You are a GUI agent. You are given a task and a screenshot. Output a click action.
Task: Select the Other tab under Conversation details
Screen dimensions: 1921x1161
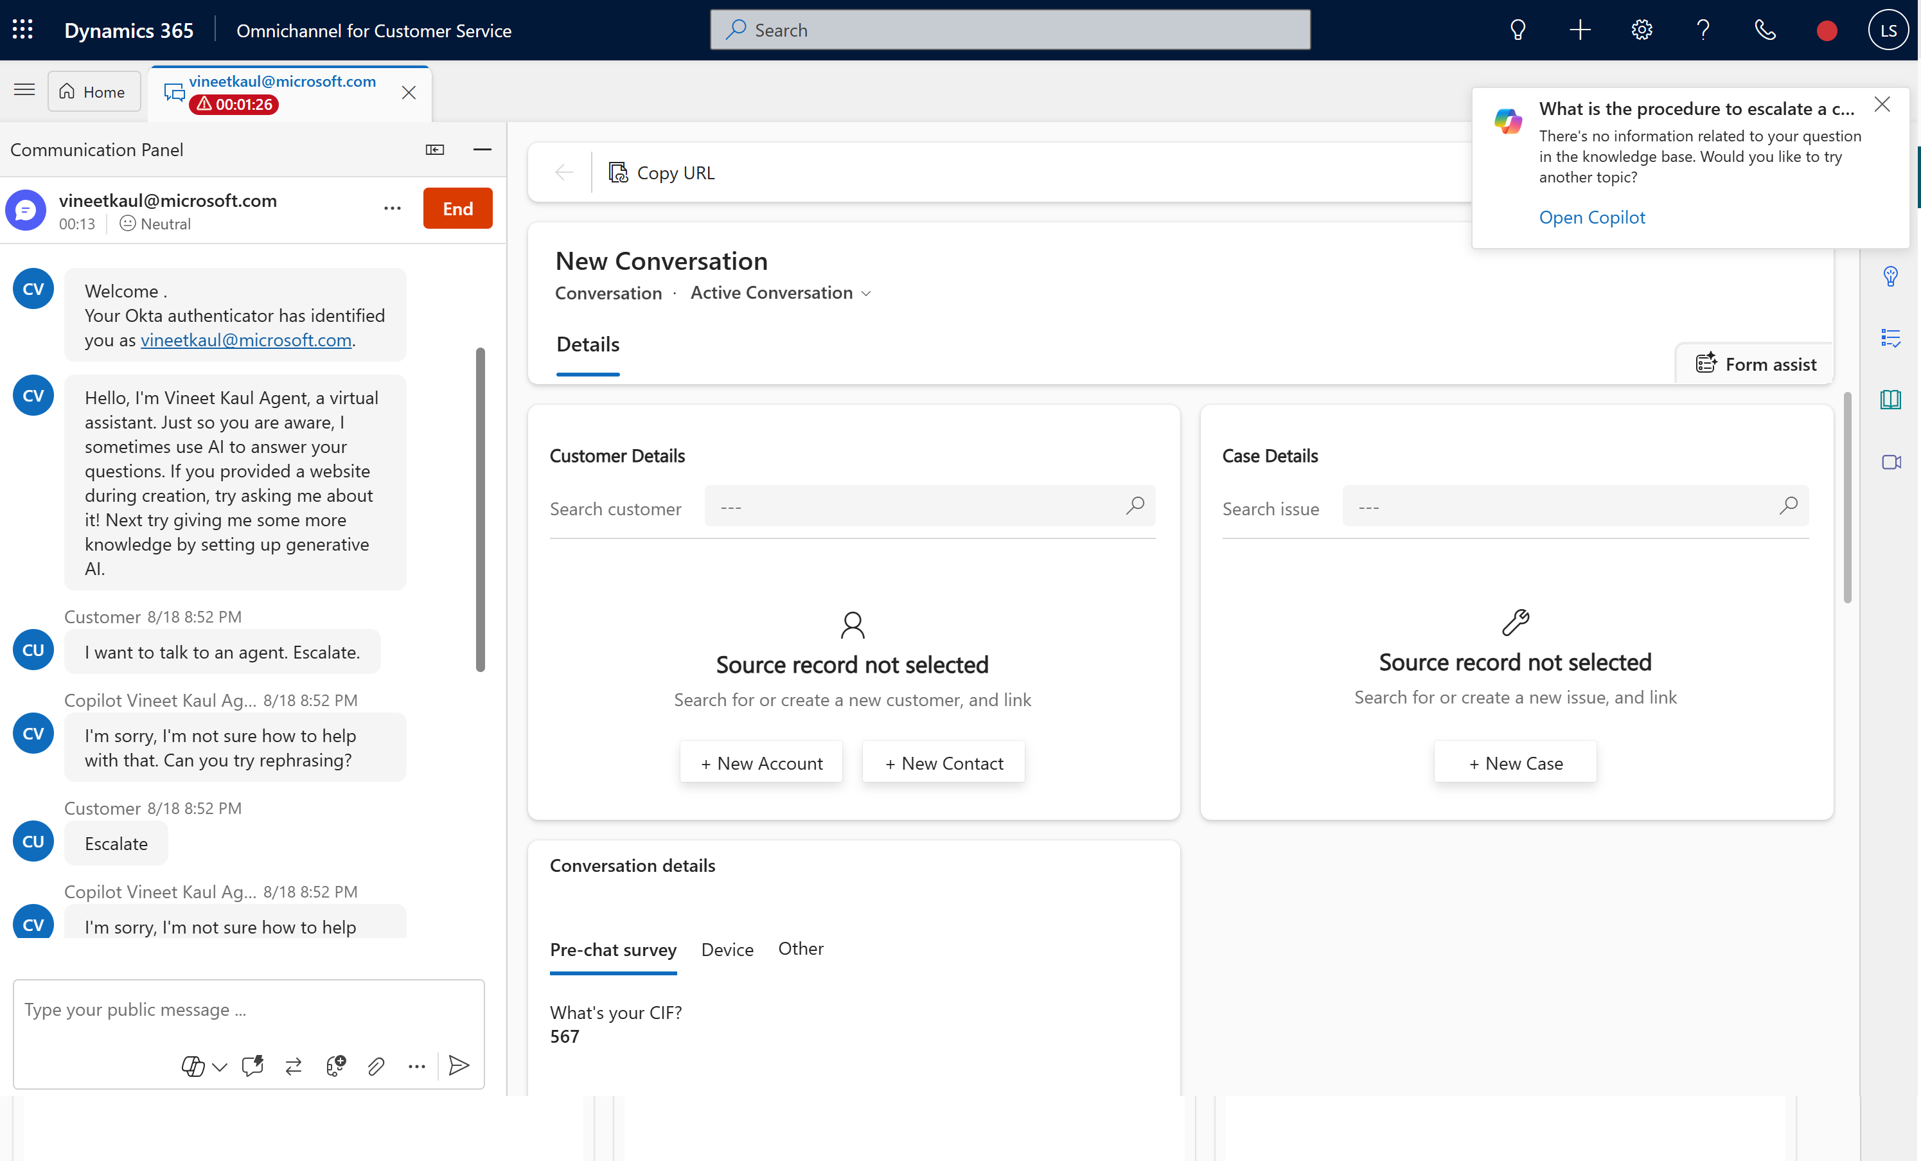[x=801, y=948]
